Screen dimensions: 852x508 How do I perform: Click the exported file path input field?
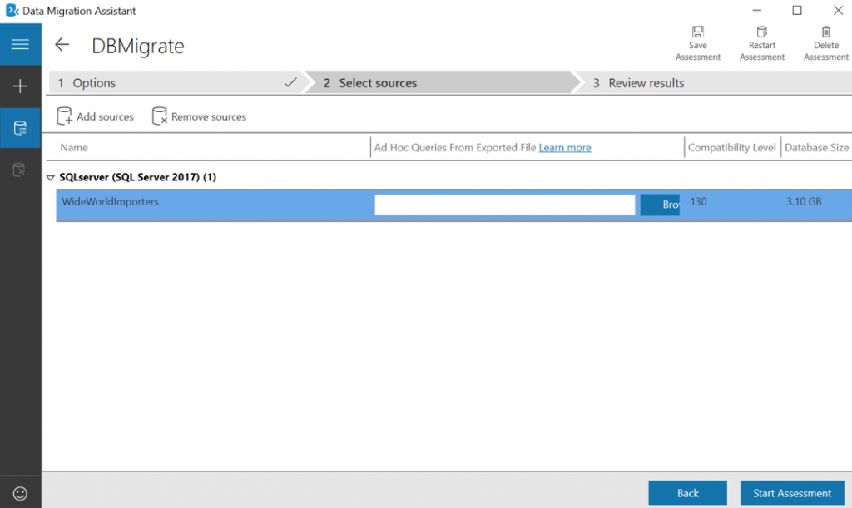[x=503, y=204]
